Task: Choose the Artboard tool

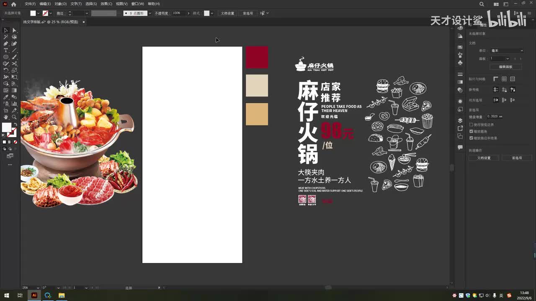Action: coord(6,110)
